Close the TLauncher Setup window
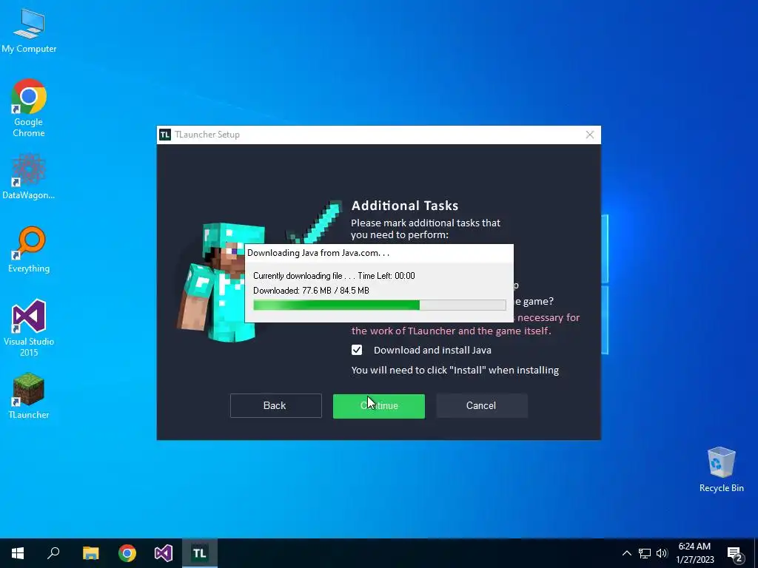Screen dimensions: 758x568 [590, 135]
